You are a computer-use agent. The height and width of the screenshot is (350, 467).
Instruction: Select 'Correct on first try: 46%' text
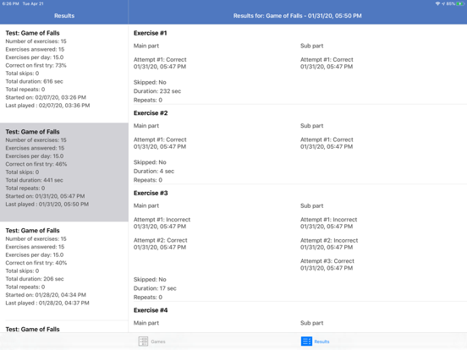(36, 164)
